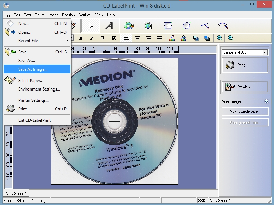Expand the Recent Files submenu
Screen dimensions: 274x205
37,41
